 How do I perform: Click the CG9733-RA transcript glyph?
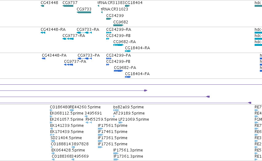point(84,33)
